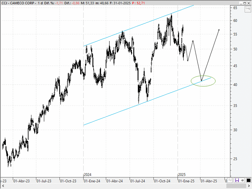Click the 'Dif.: -0,86' value
Image resolution: width=252 pixels, height=189 pixels.
(72, 3)
